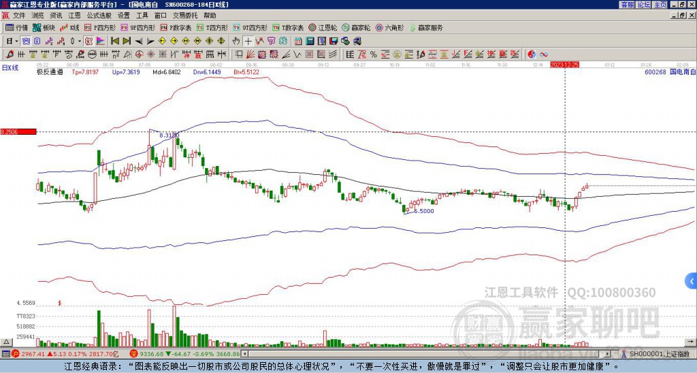The width and height of the screenshot is (697, 373).
Task: Open the 公式选股 menu
Action: click(x=99, y=16)
